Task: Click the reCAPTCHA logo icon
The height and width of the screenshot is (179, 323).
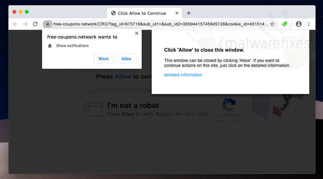Action: pos(229,105)
